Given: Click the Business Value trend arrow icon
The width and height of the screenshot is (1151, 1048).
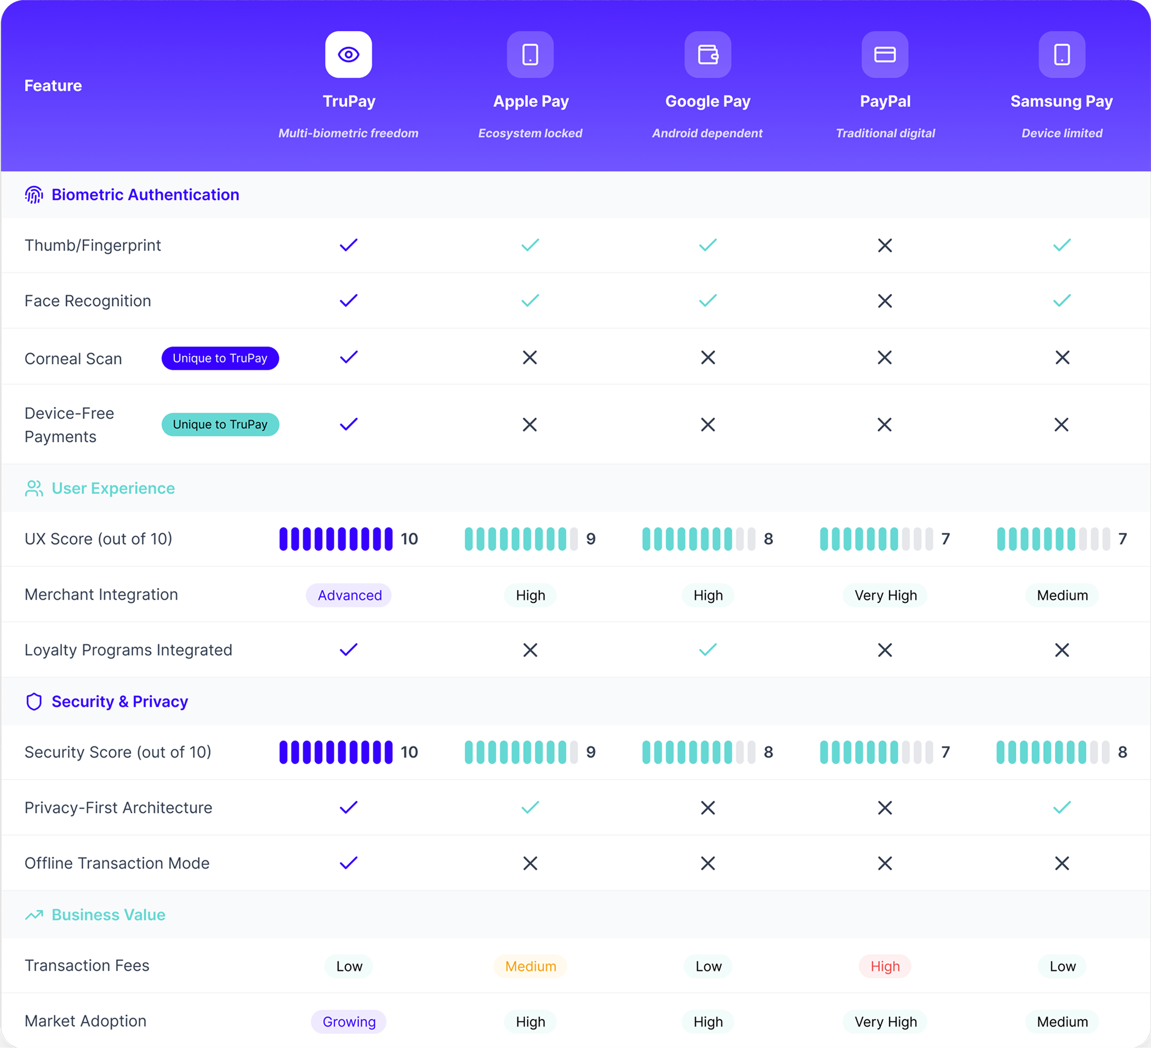Looking at the screenshot, I should pyautogui.click(x=33, y=915).
